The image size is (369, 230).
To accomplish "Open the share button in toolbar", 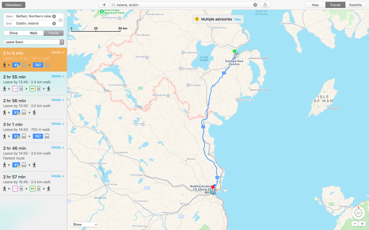I will pos(265,5).
